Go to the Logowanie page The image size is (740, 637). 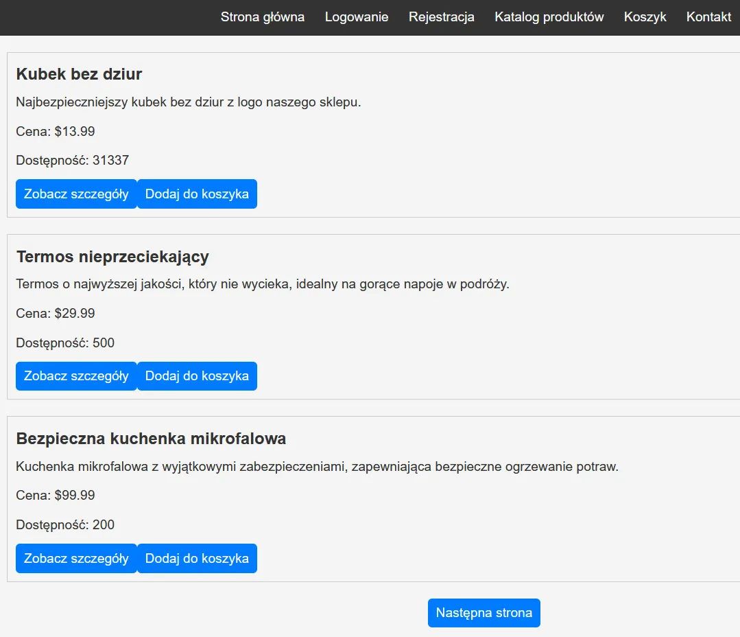[357, 17]
